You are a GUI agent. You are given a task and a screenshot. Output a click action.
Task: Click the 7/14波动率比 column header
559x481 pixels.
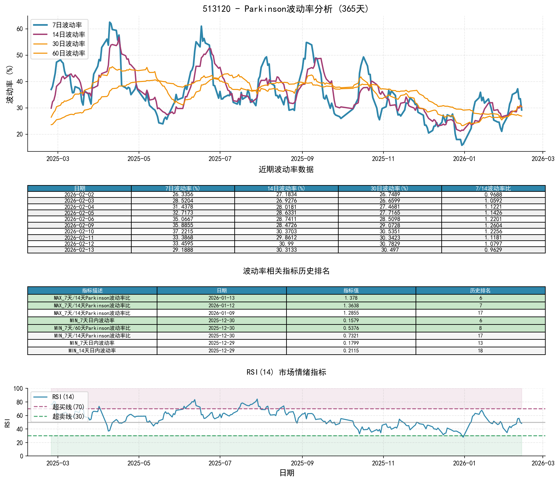click(x=493, y=189)
